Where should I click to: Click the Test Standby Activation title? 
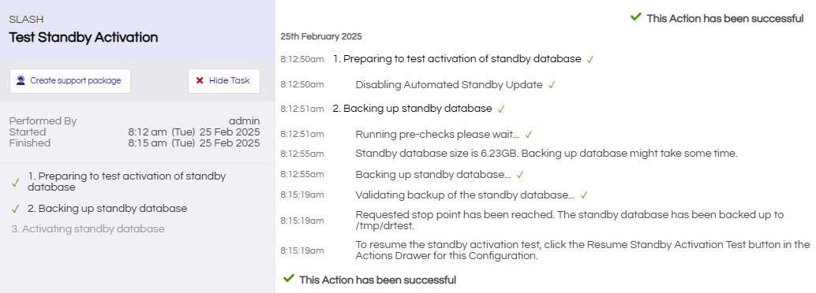tap(84, 37)
